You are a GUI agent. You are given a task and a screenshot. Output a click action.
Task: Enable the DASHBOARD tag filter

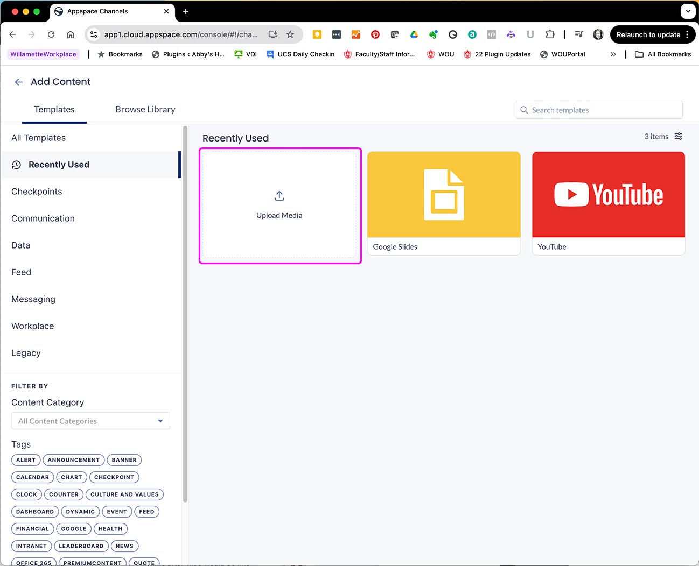tap(35, 512)
